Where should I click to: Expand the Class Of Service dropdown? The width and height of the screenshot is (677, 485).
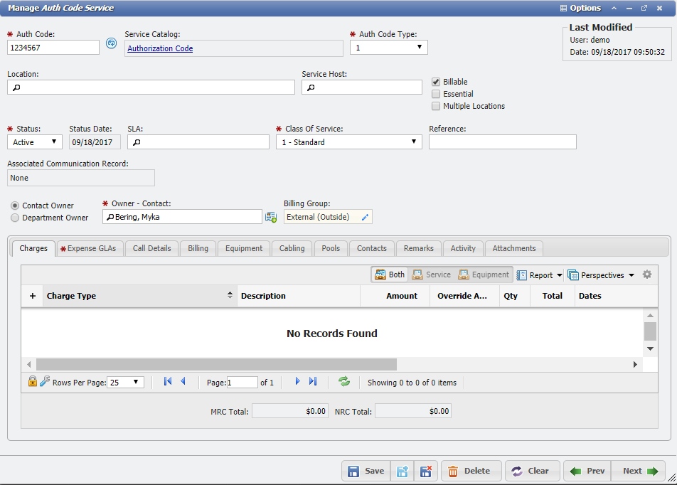click(x=348, y=142)
